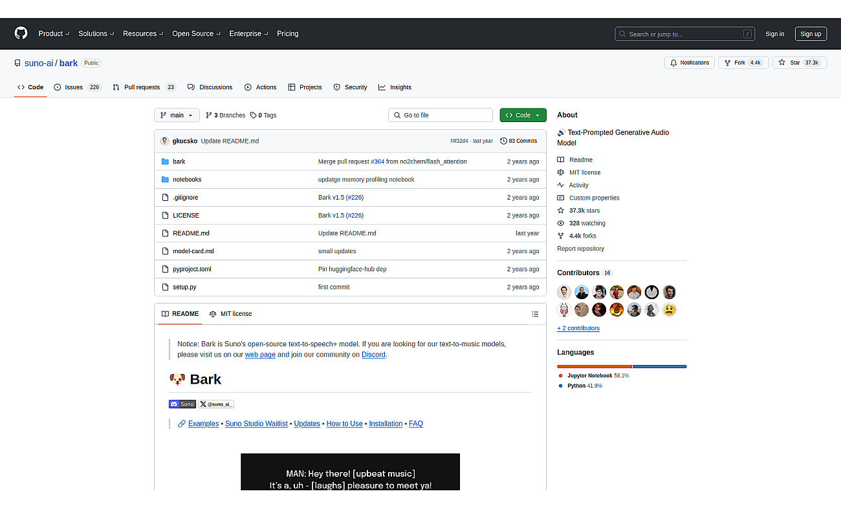Open the green Code dropdown button
The height and width of the screenshot is (509, 841).
(x=523, y=115)
